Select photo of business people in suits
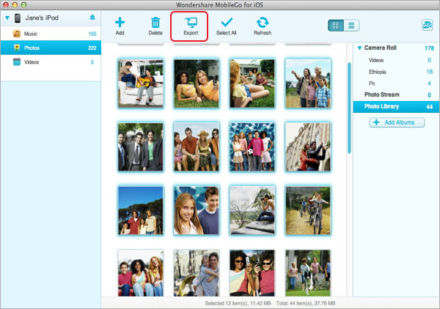The width and height of the screenshot is (440, 309). pyautogui.click(x=141, y=146)
